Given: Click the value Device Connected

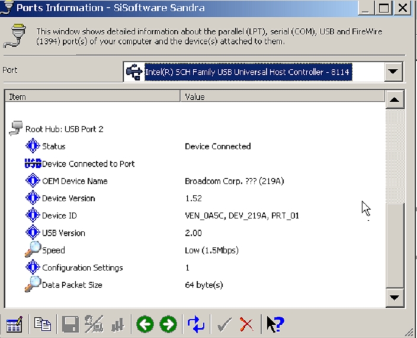Looking at the screenshot, I should tap(218, 146).
